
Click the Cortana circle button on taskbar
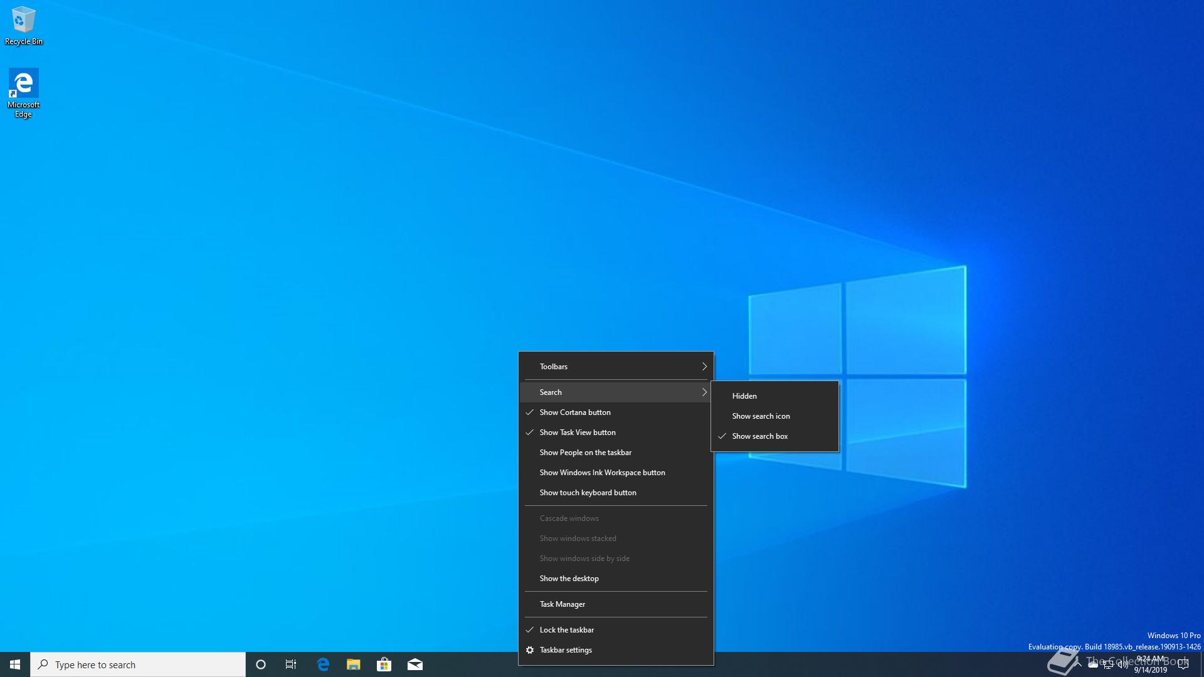(261, 664)
